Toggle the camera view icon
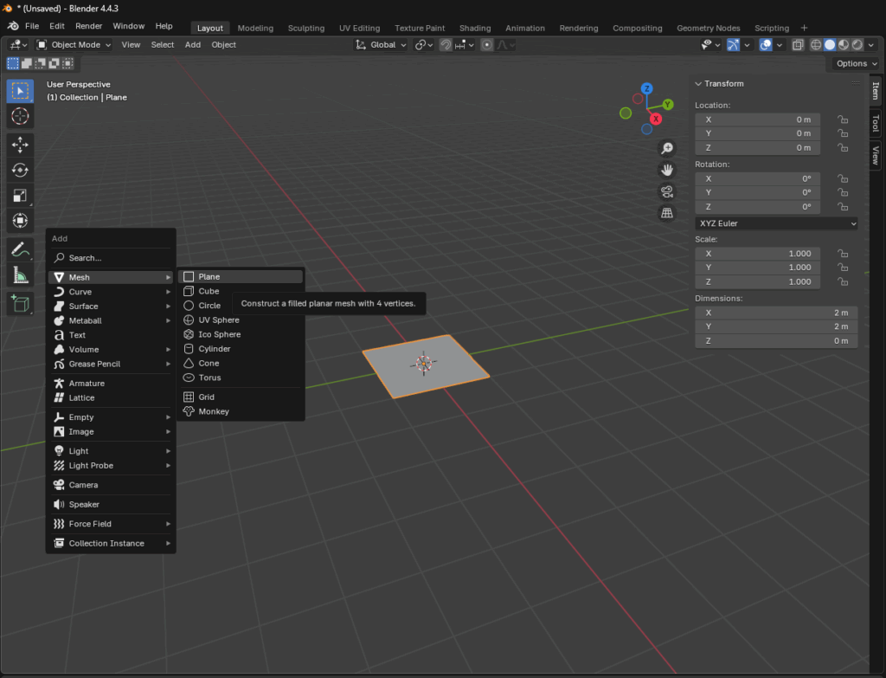This screenshot has width=886, height=678. point(667,191)
